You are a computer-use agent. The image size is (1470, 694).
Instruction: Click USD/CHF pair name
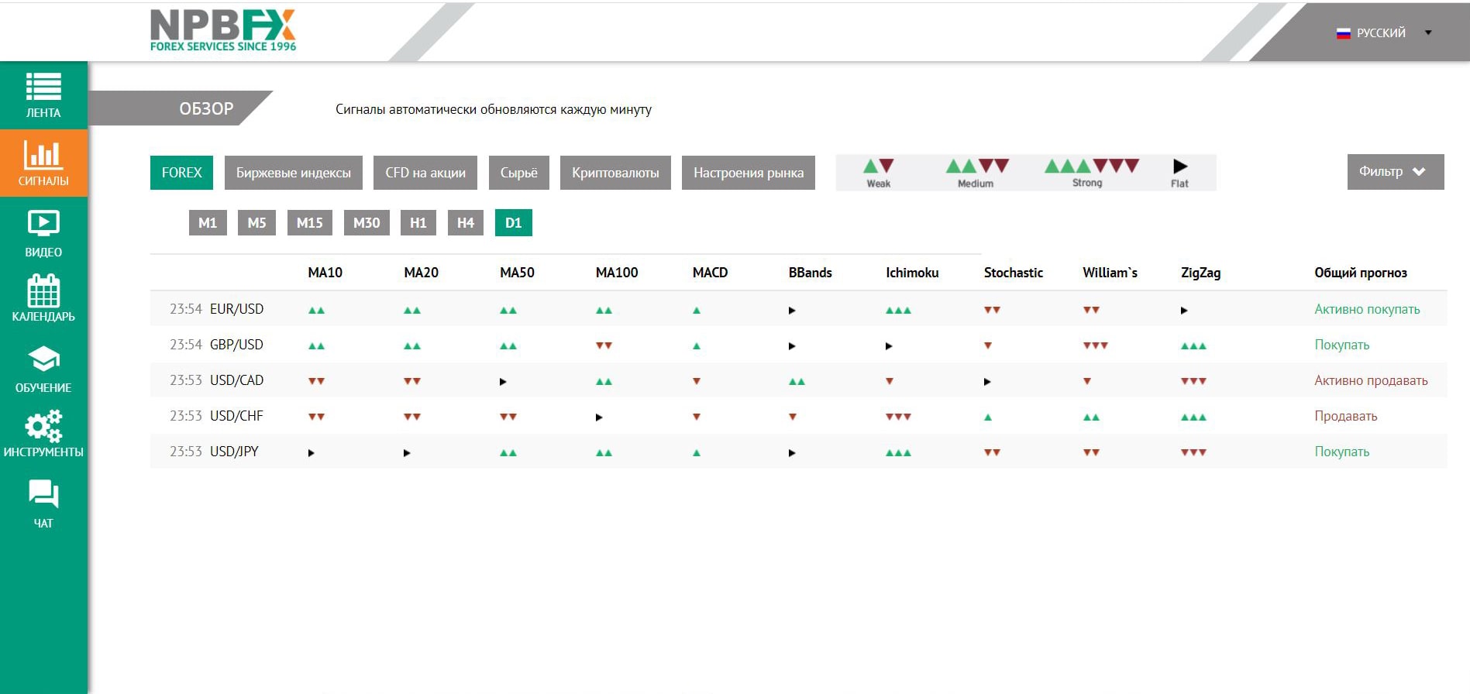click(x=236, y=416)
